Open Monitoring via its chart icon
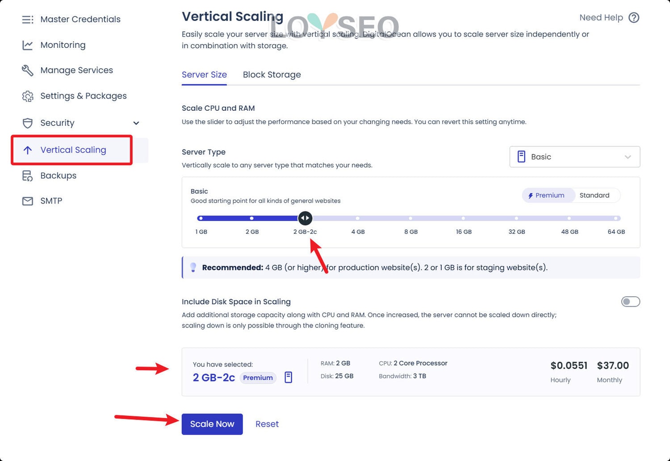 (28, 45)
